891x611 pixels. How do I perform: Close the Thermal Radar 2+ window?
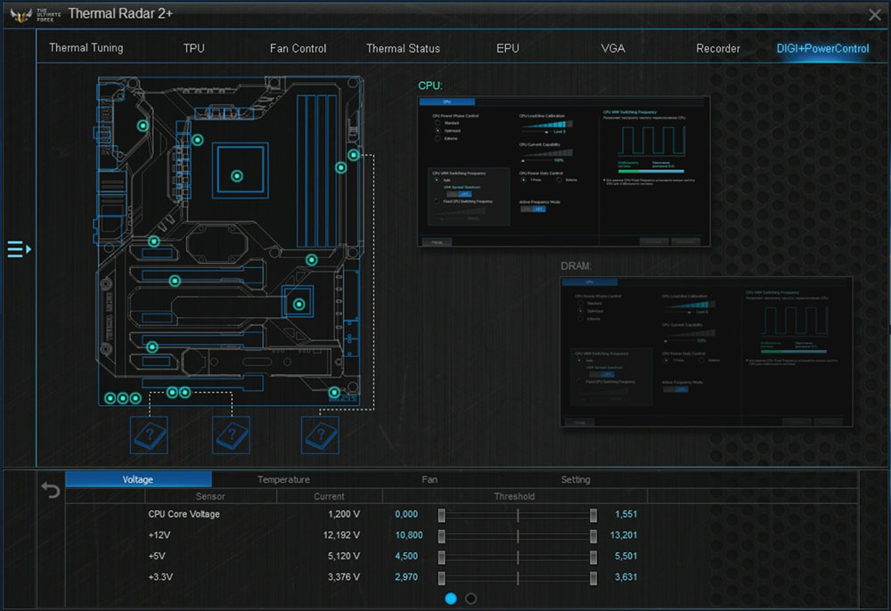coord(875,15)
